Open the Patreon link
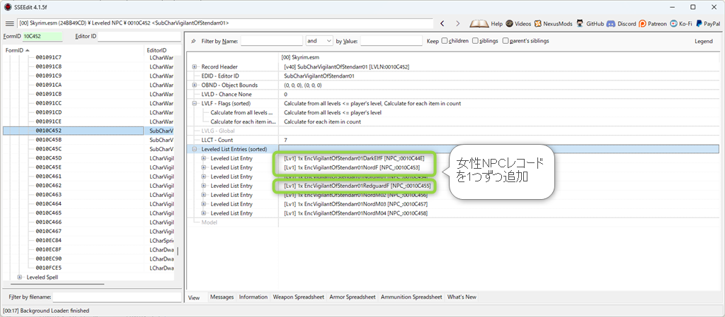 (x=652, y=23)
